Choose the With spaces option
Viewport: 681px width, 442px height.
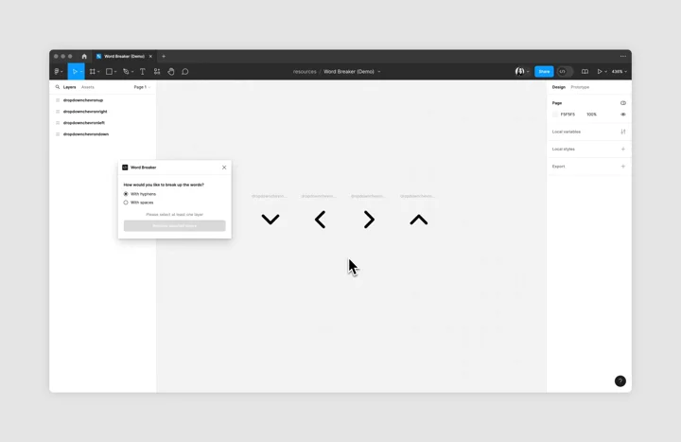[x=138, y=203]
